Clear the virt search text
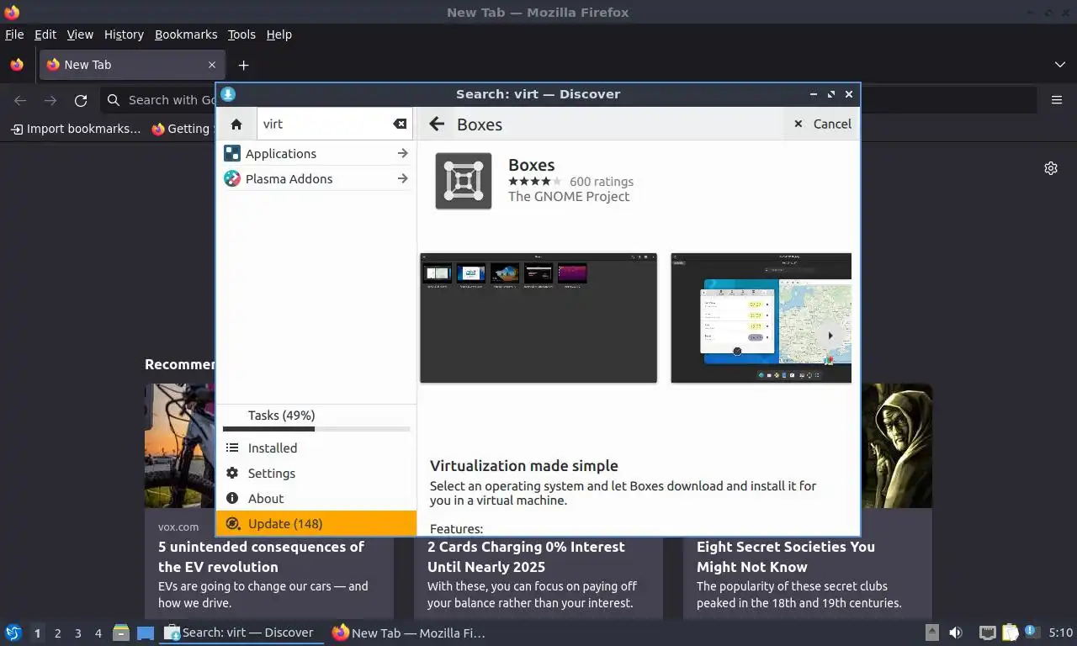This screenshot has width=1077, height=646. 400,124
